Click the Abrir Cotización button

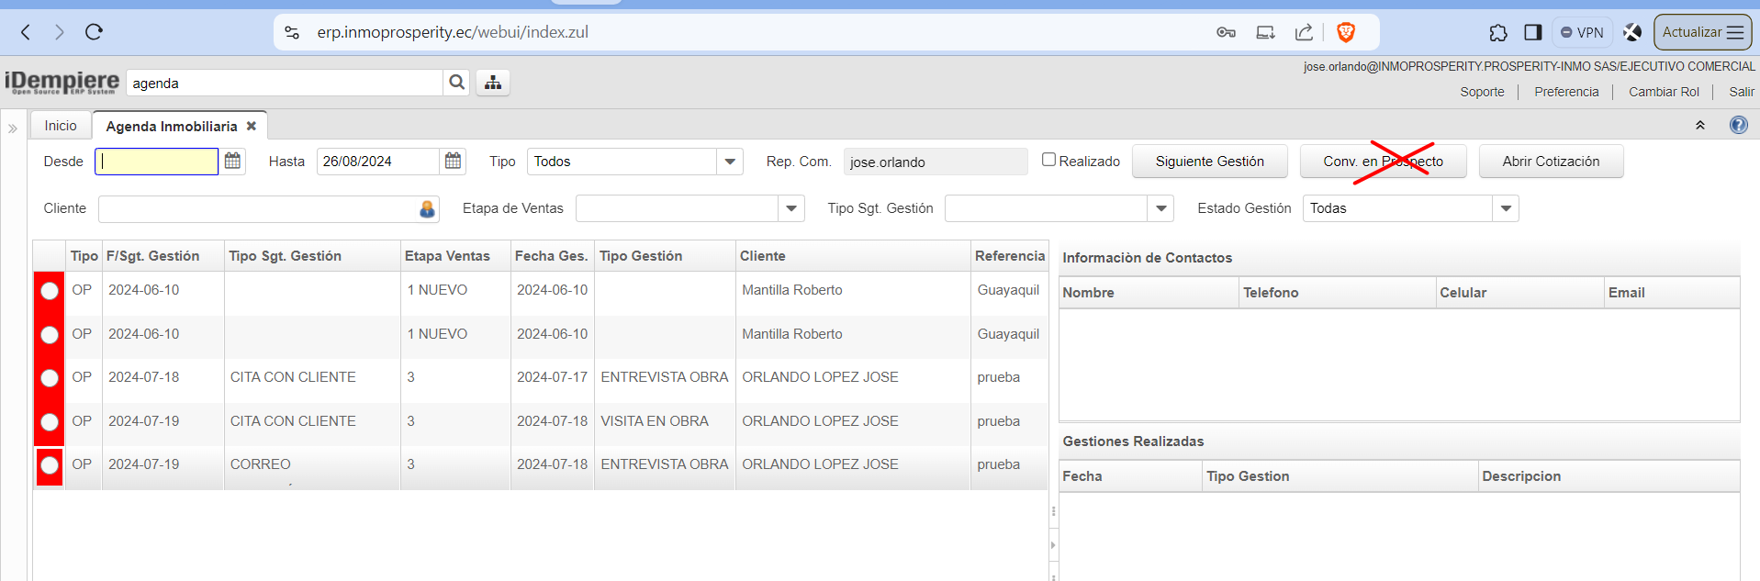pos(1550,162)
